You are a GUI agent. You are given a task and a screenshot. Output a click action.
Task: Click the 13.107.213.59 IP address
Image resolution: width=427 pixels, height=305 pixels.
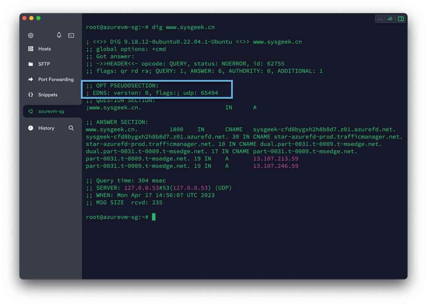(x=276, y=159)
